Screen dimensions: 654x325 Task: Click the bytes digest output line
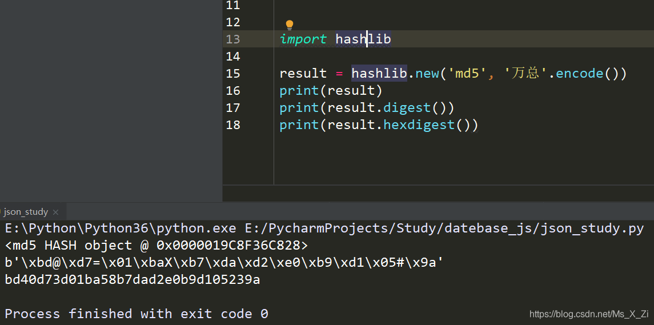224,262
